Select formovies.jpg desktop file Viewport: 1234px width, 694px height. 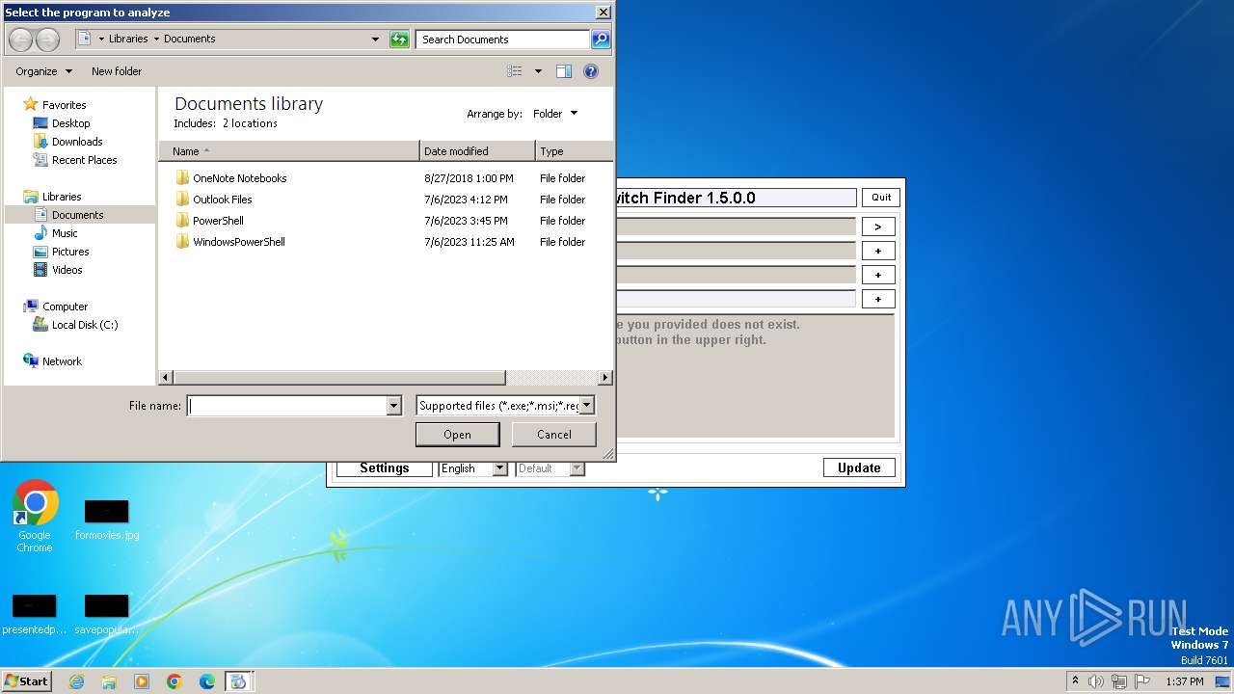tap(107, 519)
